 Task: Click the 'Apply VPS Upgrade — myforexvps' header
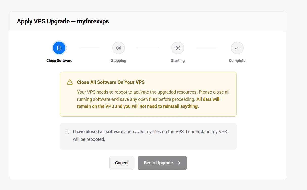pos(63,21)
